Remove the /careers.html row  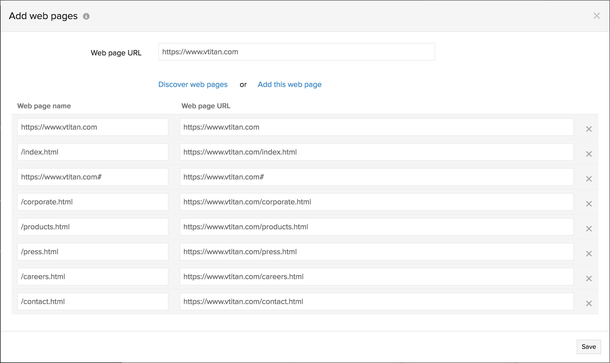[x=589, y=279]
